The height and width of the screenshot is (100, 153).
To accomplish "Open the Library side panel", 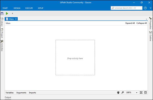I will [2, 22].
